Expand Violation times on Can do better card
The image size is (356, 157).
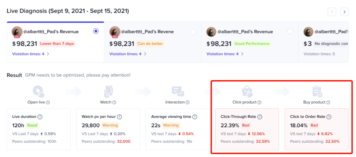tap(128, 54)
